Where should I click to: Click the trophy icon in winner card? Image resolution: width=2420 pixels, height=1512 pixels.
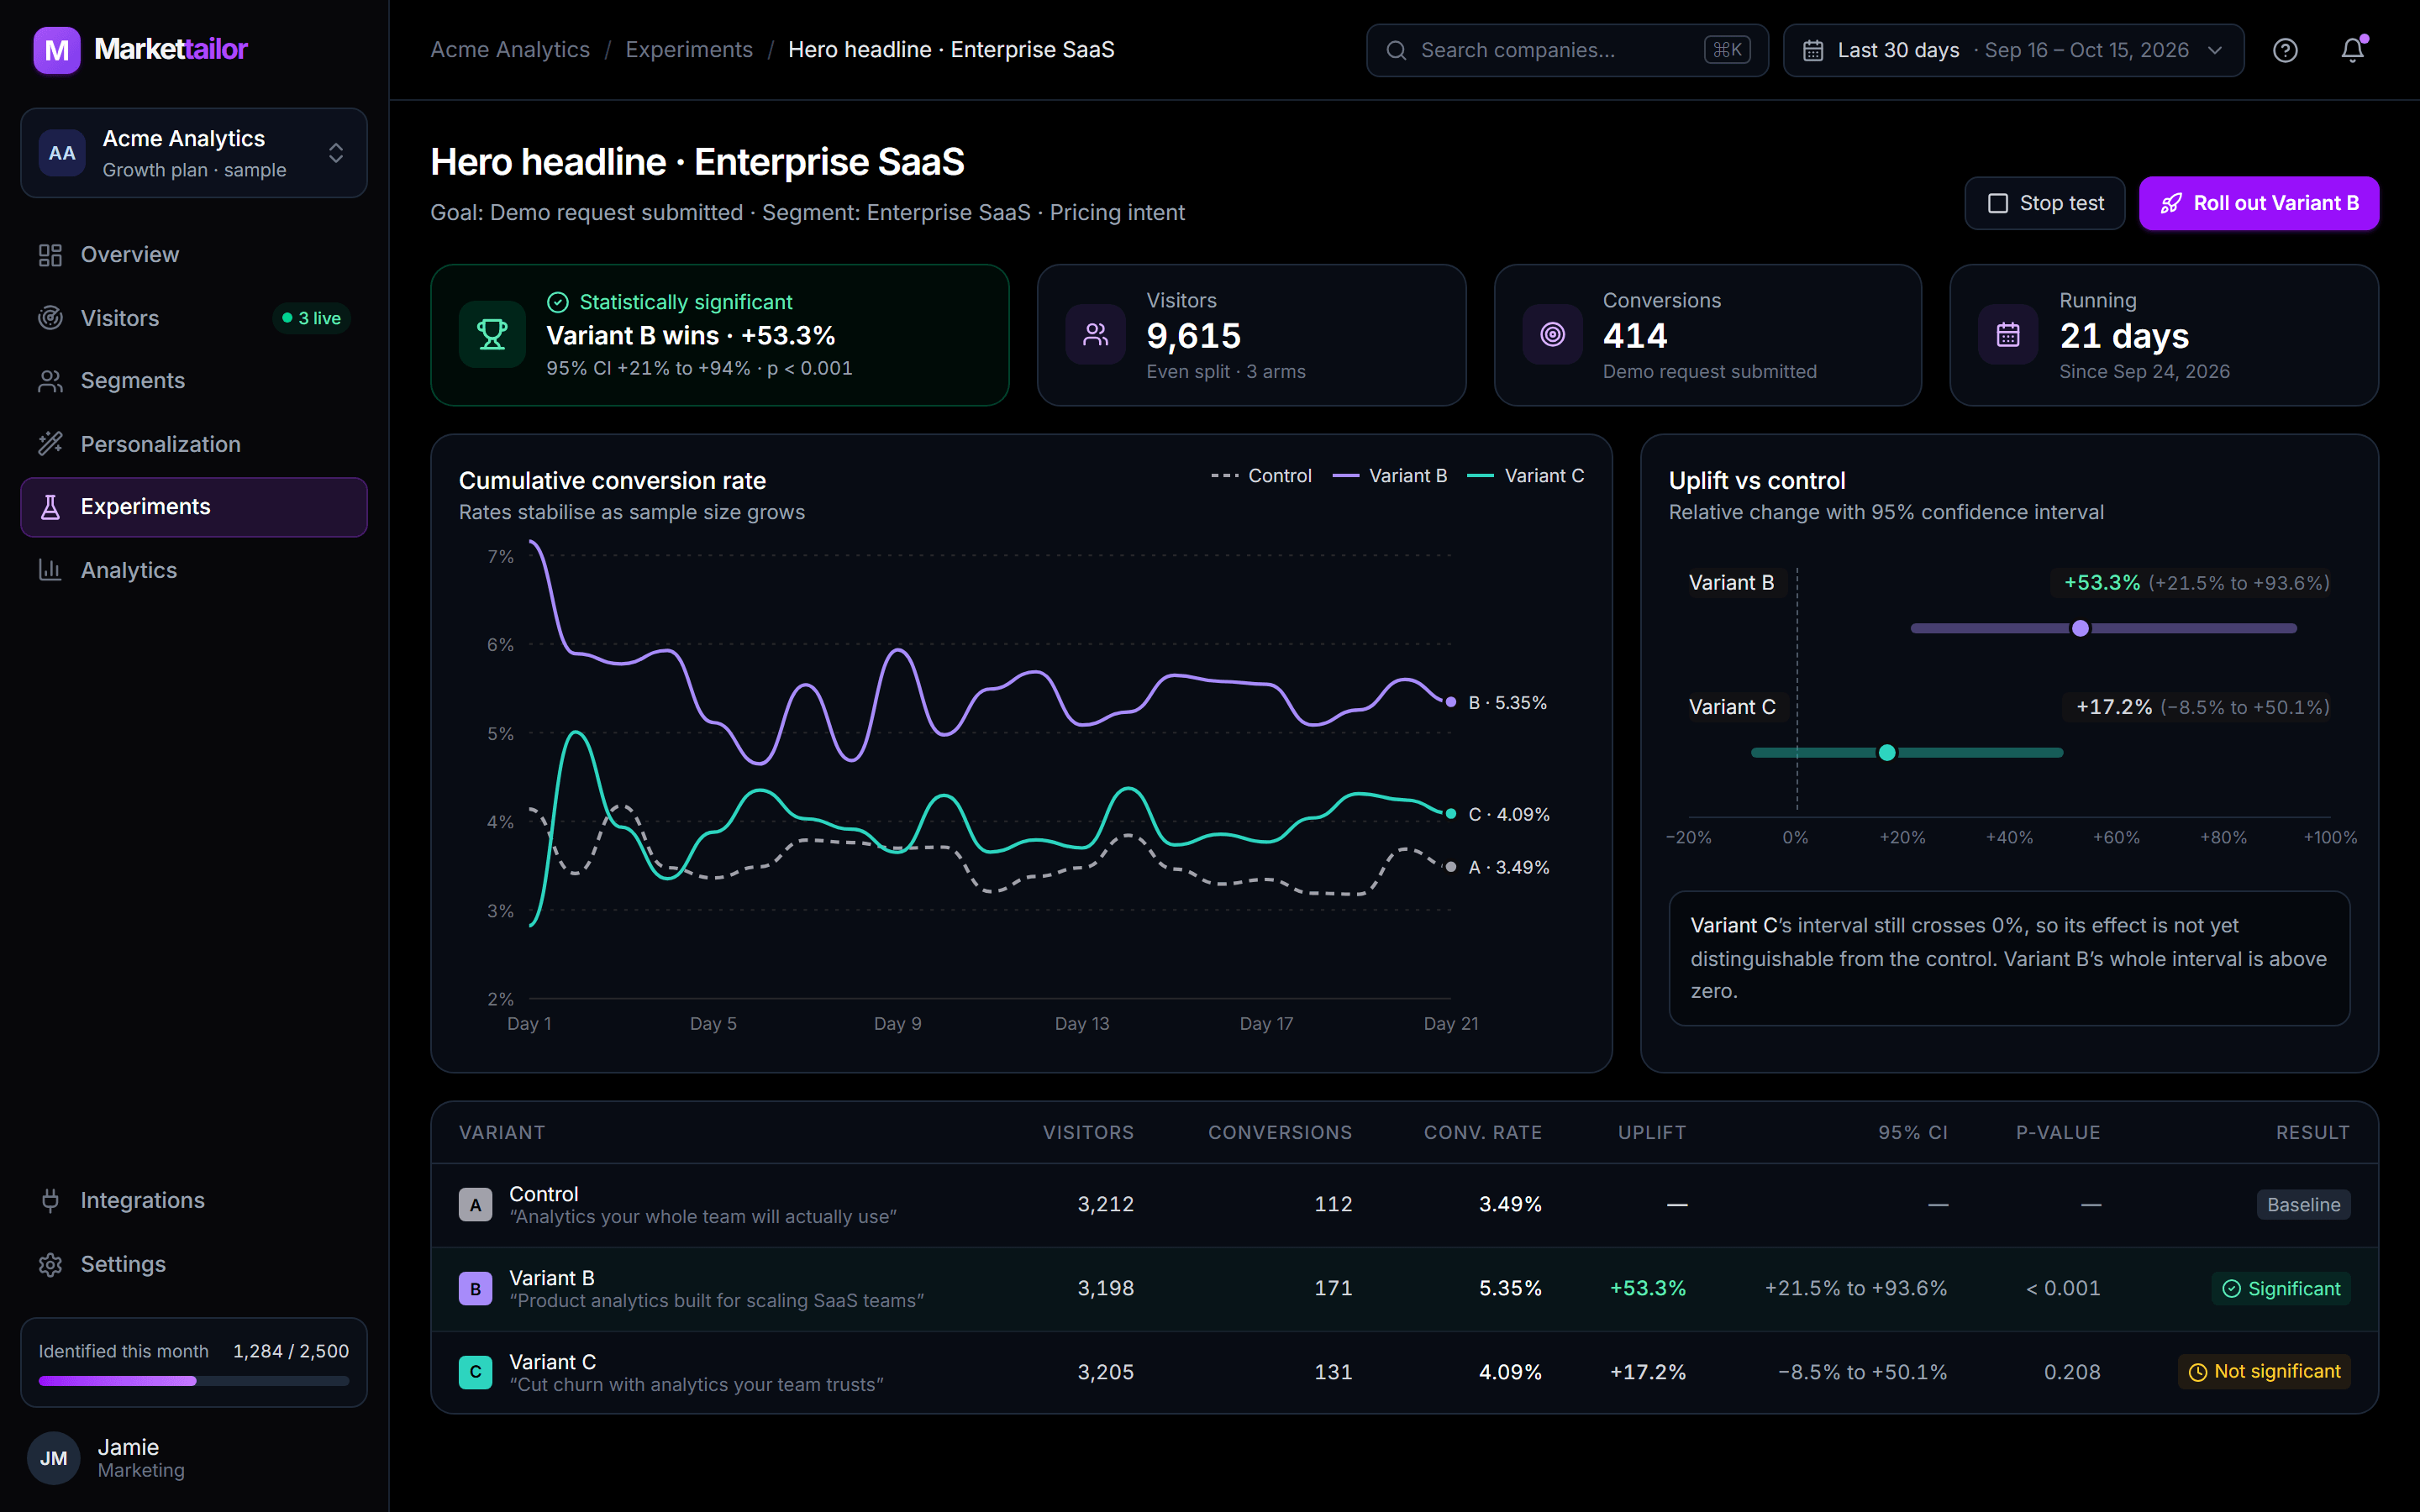coord(492,335)
